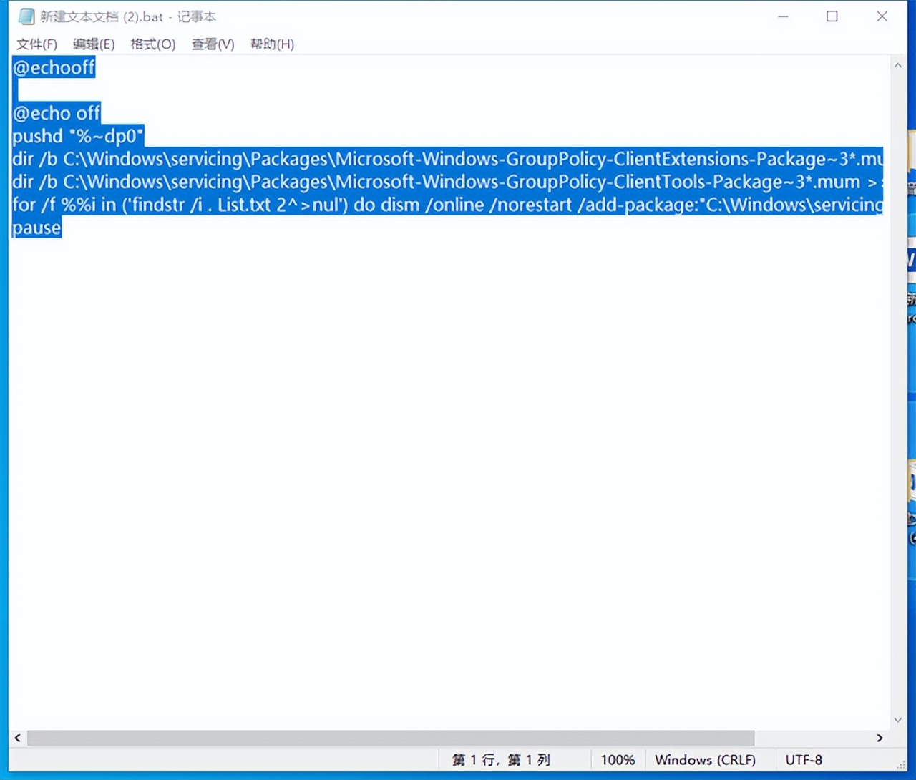This screenshot has width=916, height=780.
Task: Open the 查看(V) menu
Action: [x=212, y=44]
